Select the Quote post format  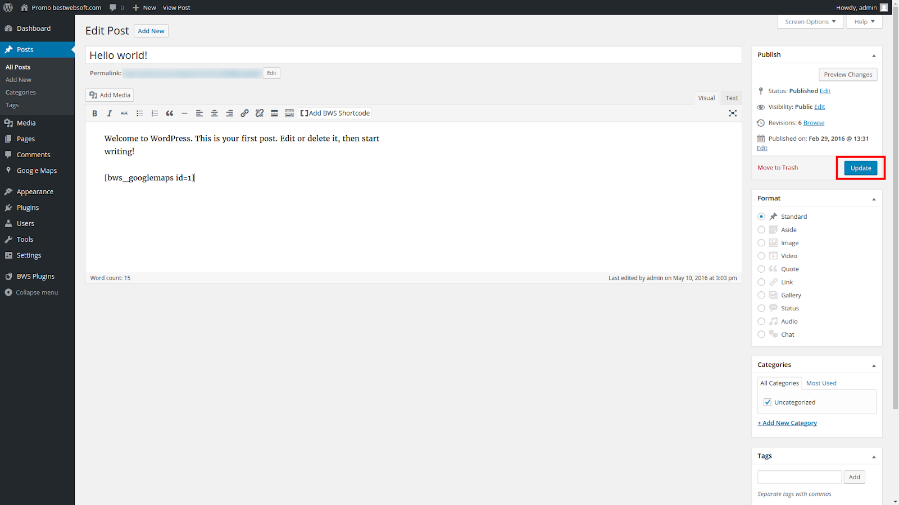point(761,269)
